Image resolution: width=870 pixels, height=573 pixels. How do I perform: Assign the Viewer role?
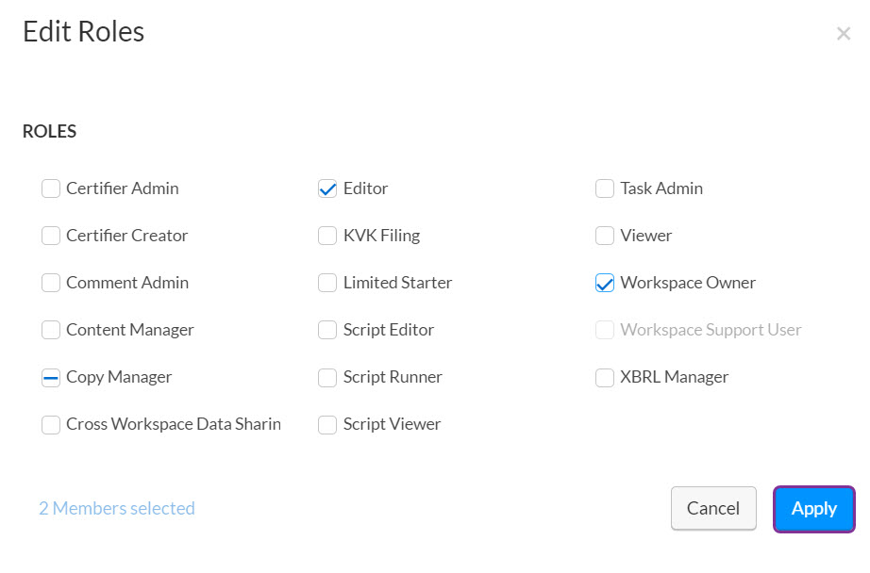click(605, 236)
